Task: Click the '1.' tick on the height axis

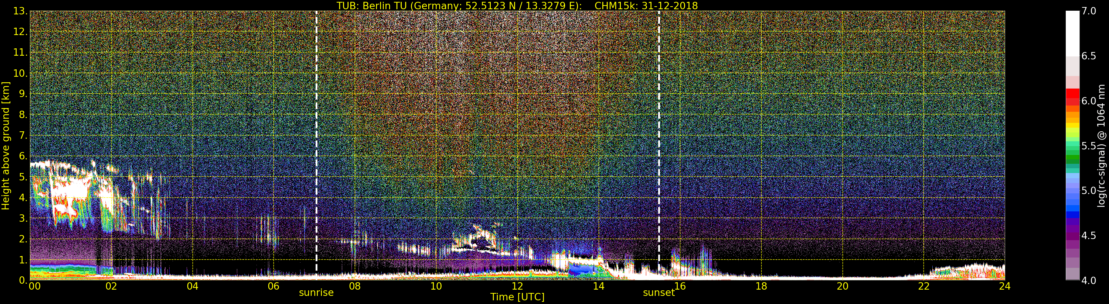Action: 23,260
